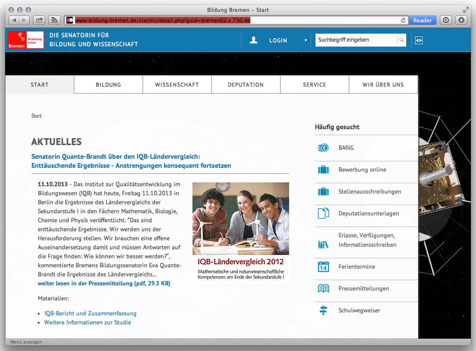Click the Pressemitteilungen open book icon
Screen dimensions: 476x351
323,288
